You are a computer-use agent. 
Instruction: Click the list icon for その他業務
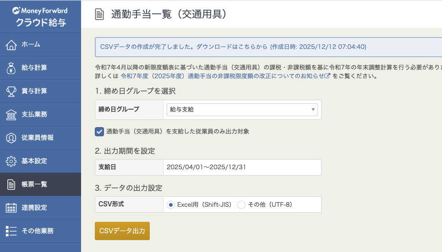11,231
